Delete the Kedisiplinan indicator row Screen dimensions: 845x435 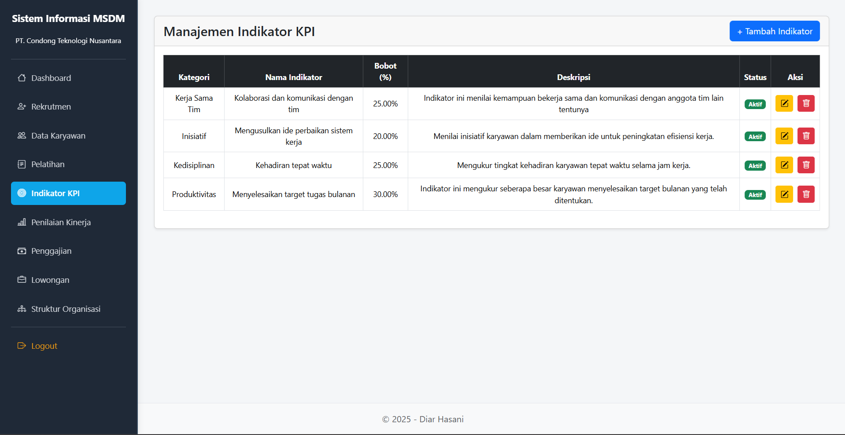pyautogui.click(x=806, y=165)
